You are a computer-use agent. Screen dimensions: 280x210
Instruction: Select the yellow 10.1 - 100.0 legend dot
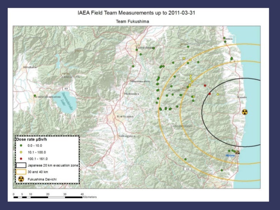(x=21, y=152)
